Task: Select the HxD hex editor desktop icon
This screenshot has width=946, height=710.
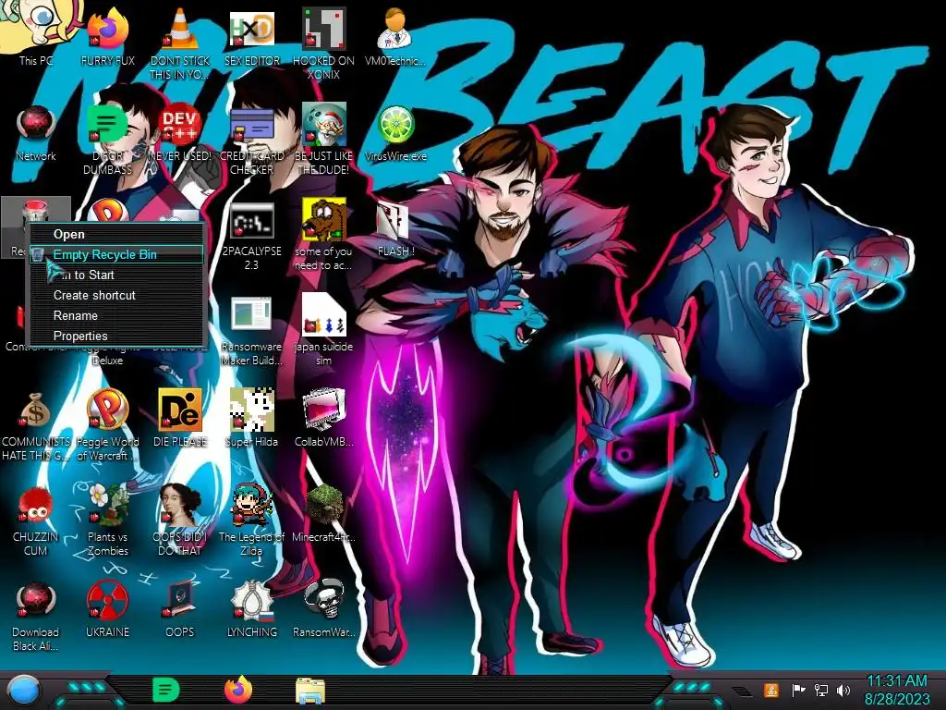Action: 252,36
